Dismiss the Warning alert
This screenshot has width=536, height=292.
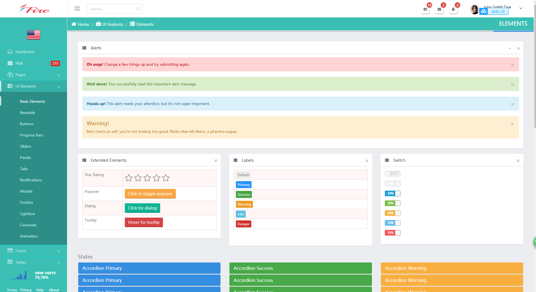tap(512, 124)
